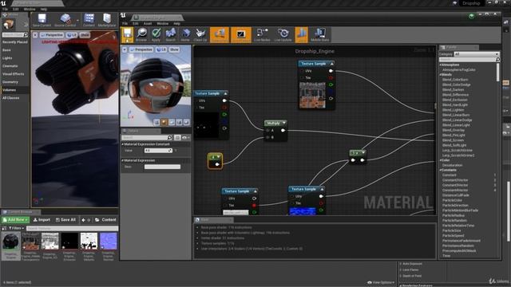Toggle the orange Connectors toolbar button
The height and width of the screenshot is (287, 511).
pyautogui.click(x=220, y=35)
